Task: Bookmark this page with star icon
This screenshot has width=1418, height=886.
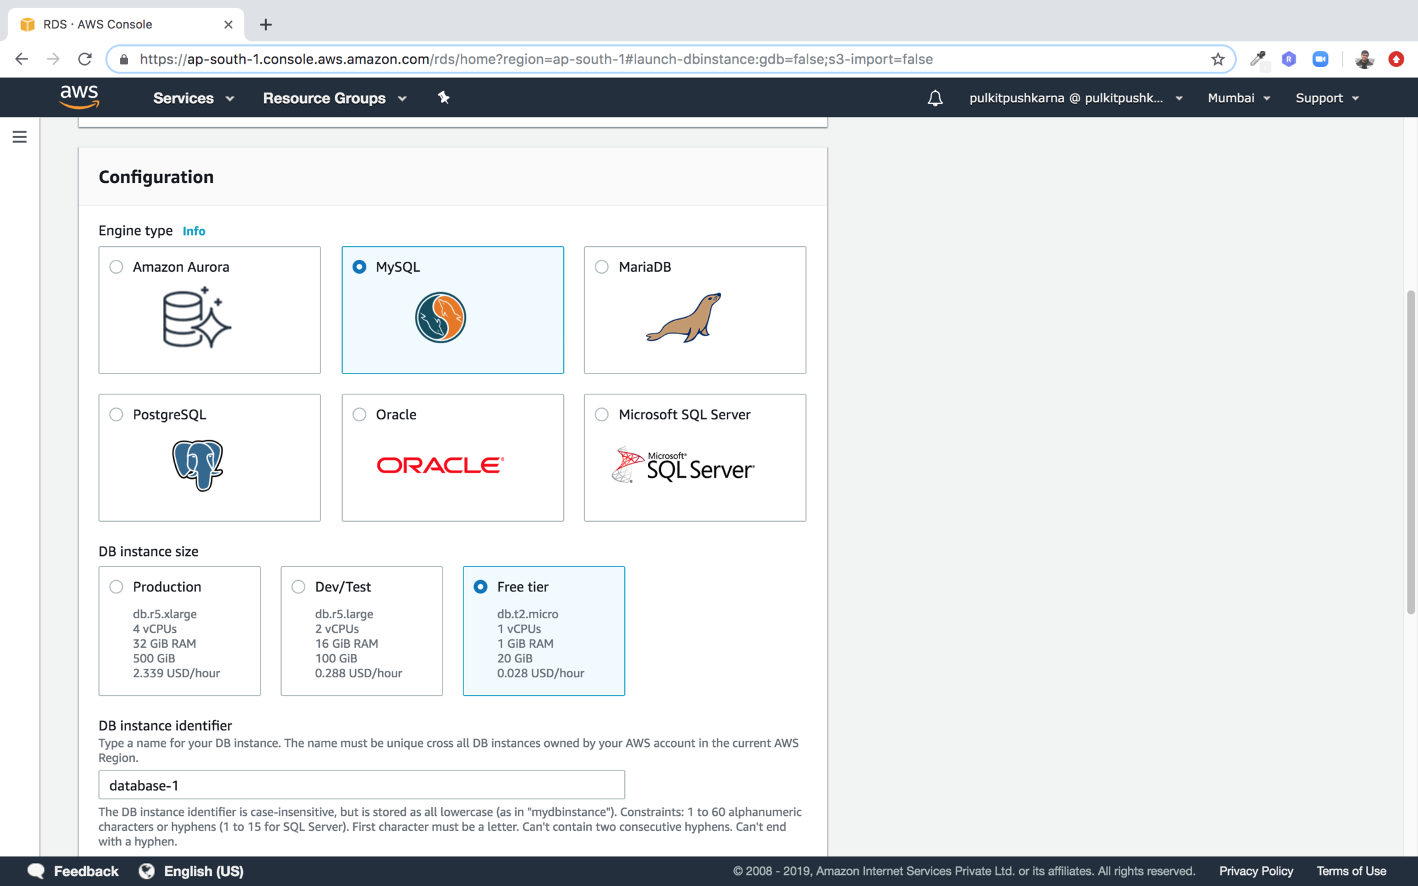Action: [x=1218, y=59]
